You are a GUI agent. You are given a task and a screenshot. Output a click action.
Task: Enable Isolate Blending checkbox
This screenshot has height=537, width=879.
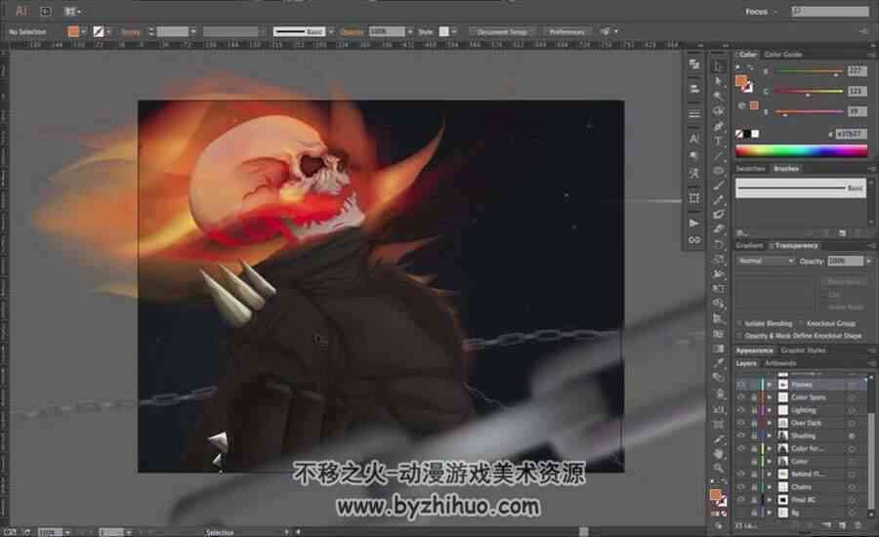coord(739,324)
